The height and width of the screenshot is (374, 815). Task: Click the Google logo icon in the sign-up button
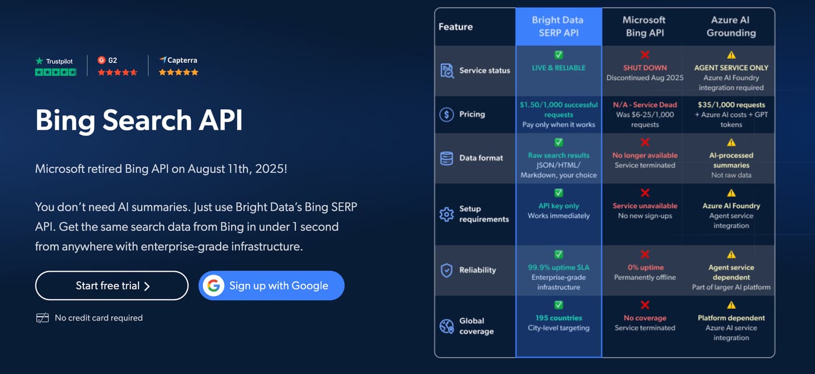click(x=214, y=286)
